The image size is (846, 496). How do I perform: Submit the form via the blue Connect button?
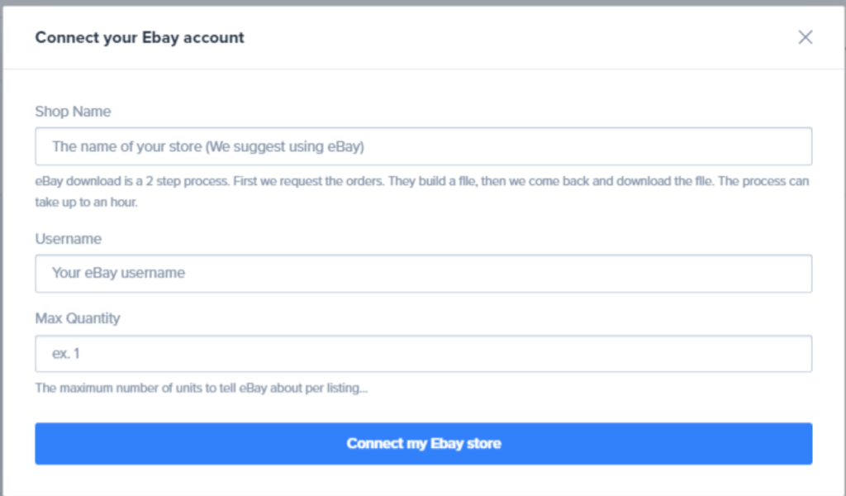pos(424,444)
